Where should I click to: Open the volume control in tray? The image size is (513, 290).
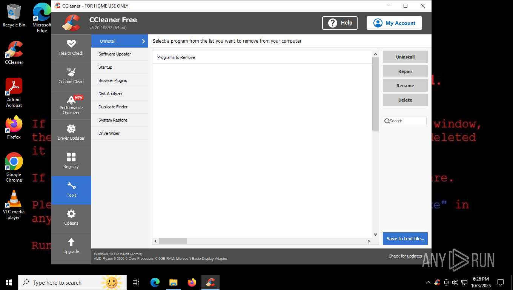point(455,282)
